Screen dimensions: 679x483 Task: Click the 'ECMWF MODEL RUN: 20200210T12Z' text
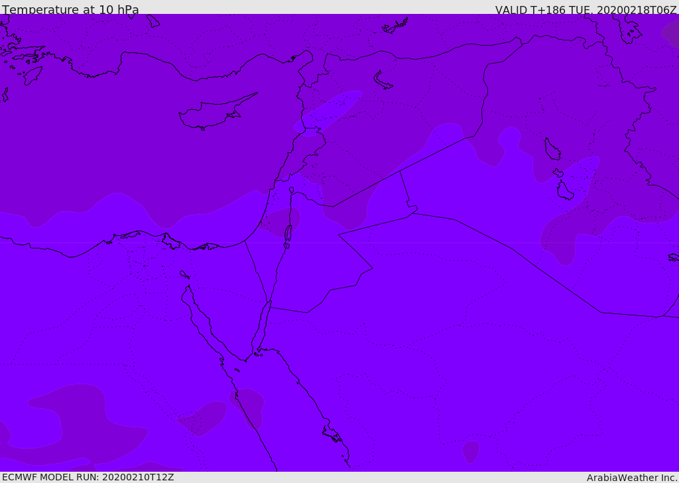click(x=88, y=477)
